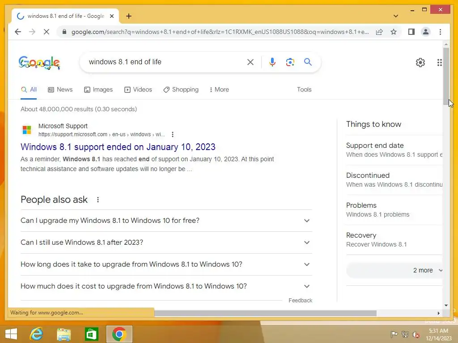This screenshot has width=458, height=343.
Task: Click the Microsoft Support site name
Action: pos(63,126)
